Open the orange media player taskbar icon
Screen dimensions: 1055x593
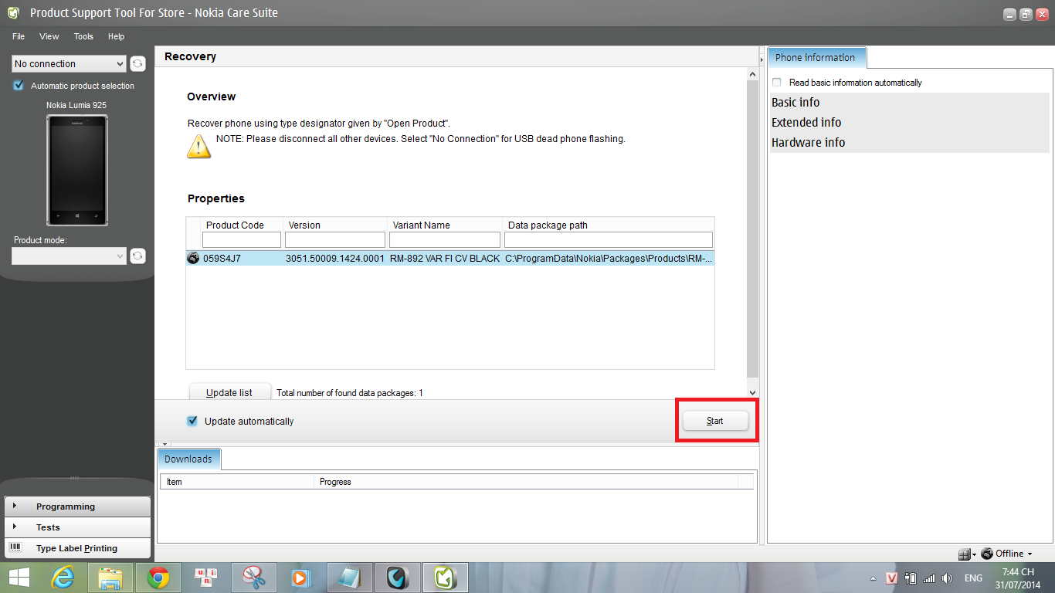(x=301, y=578)
